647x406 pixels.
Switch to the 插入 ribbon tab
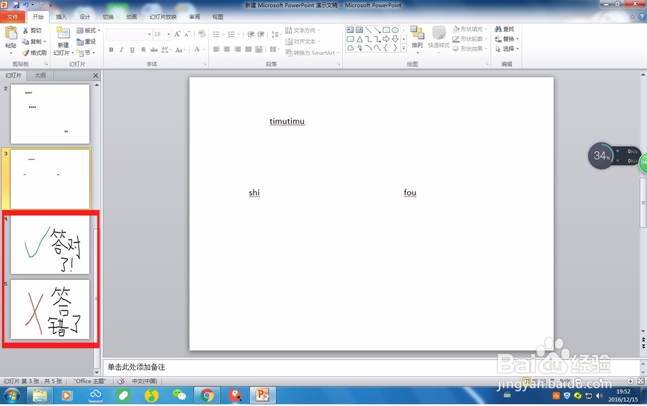61,17
